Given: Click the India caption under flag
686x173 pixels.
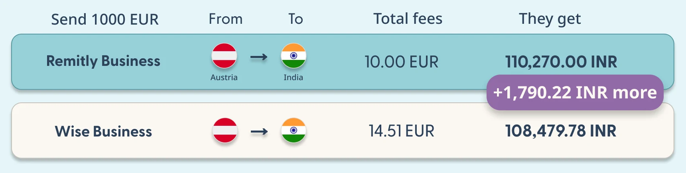Looking at the screenshot, I should pyautogui.click(x=294, y=77).
